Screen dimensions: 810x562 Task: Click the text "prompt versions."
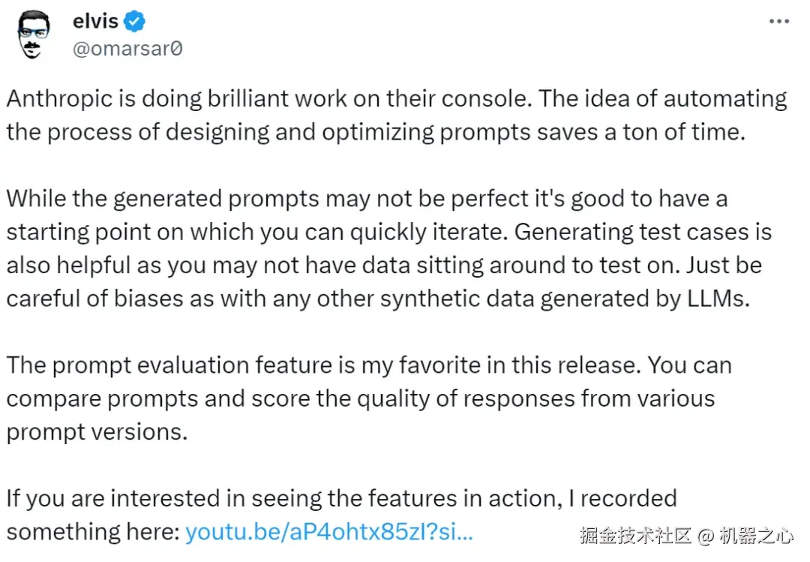[x=97, y=431]
